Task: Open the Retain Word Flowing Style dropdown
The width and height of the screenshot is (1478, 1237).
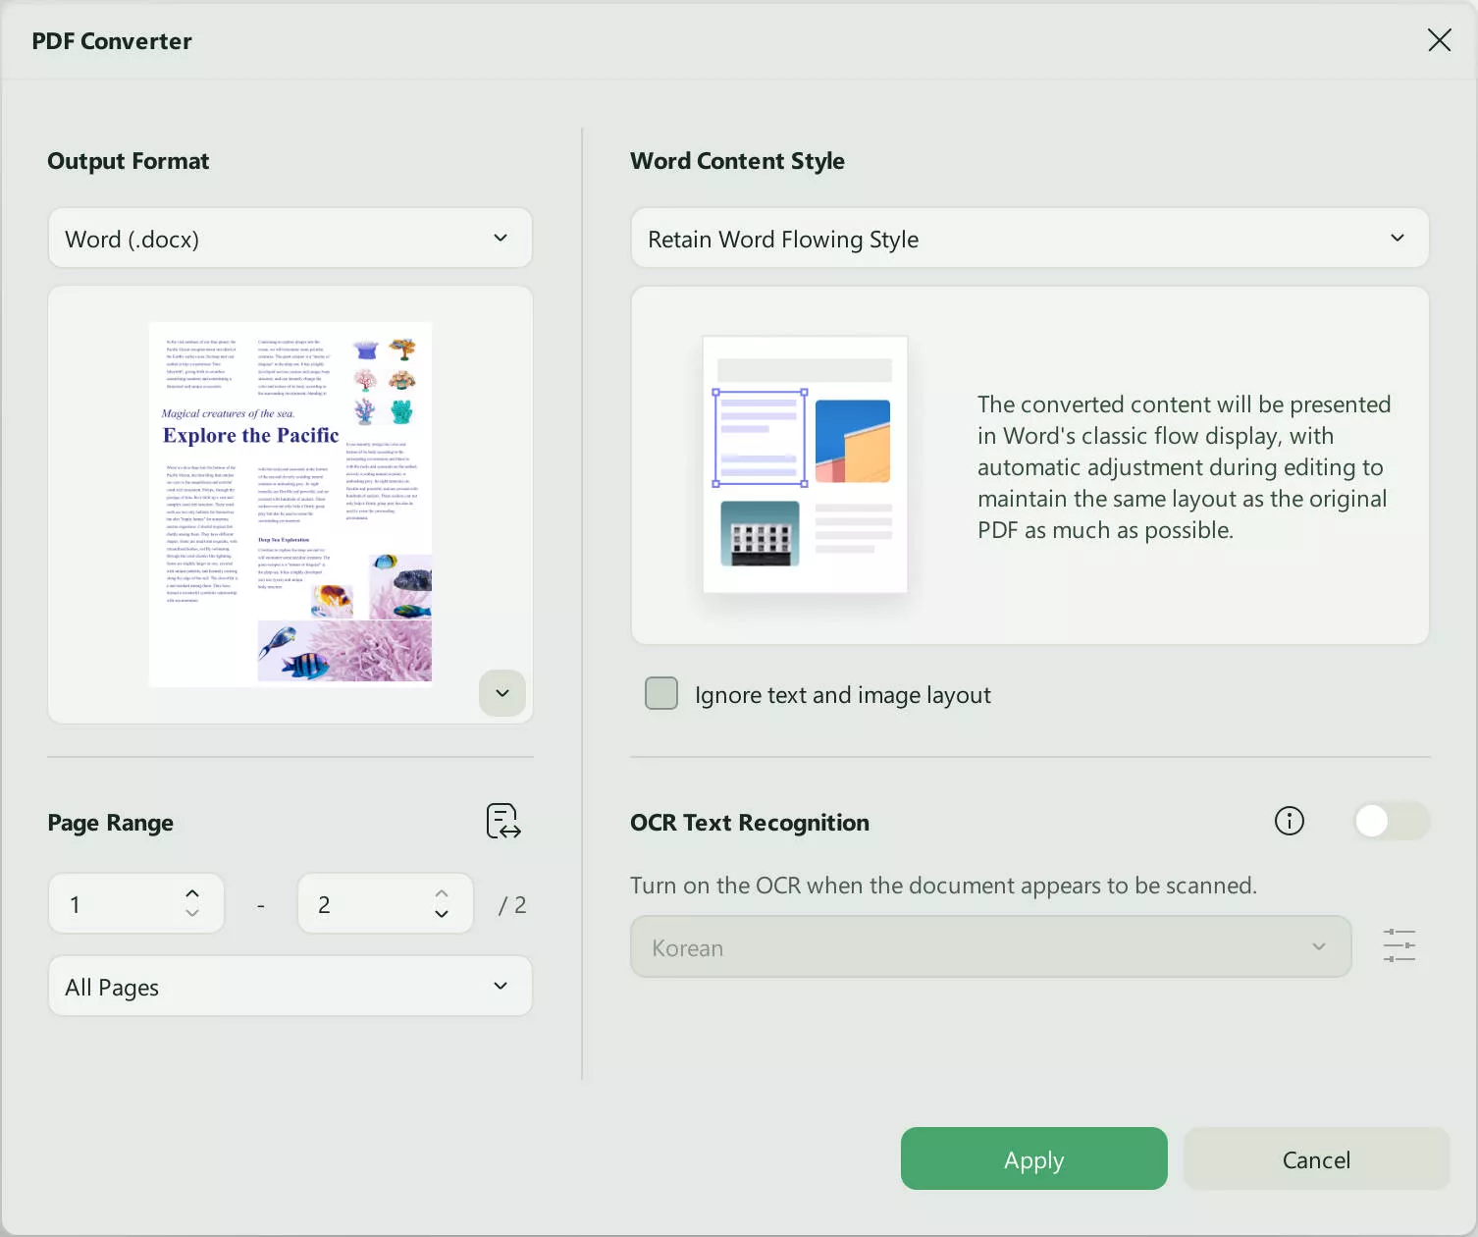Action: 1029,238
